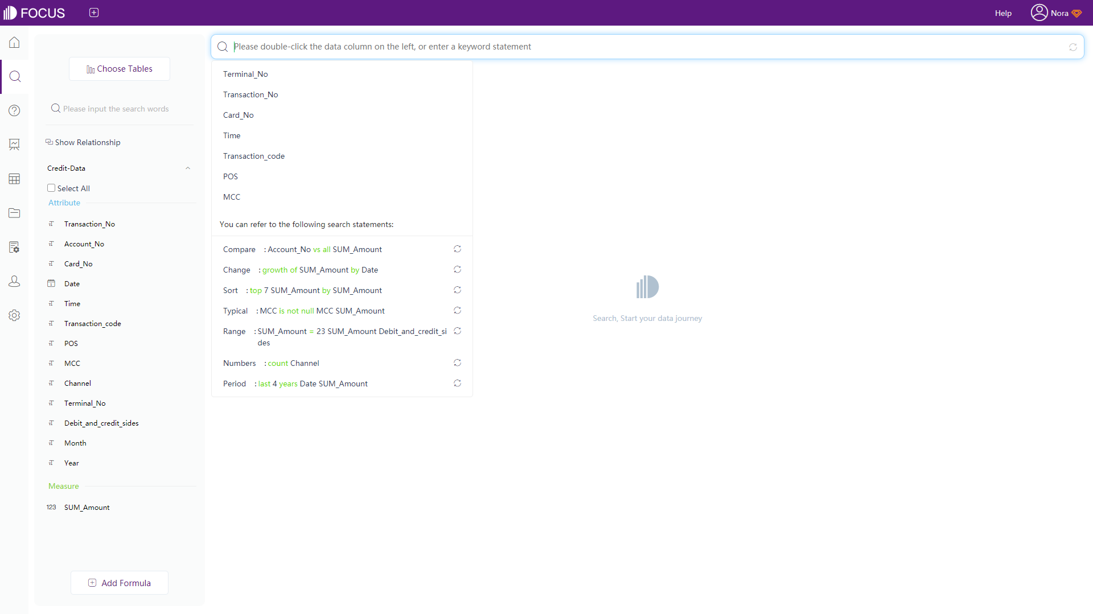Select Terminal_No in the left column list
This screenshot has width=1093, height=614.
click(85, 403)
